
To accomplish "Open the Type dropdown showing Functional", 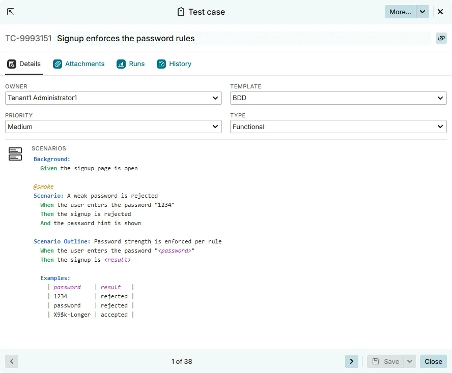I will [338, 127].
